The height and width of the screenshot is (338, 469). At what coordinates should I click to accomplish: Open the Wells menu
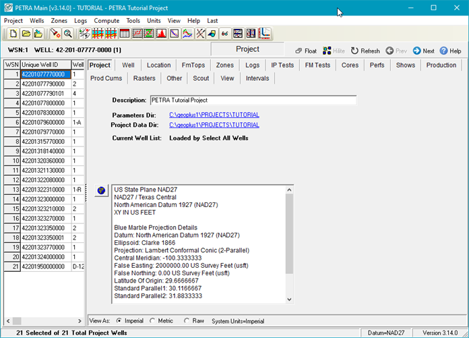tap(37, 21)
